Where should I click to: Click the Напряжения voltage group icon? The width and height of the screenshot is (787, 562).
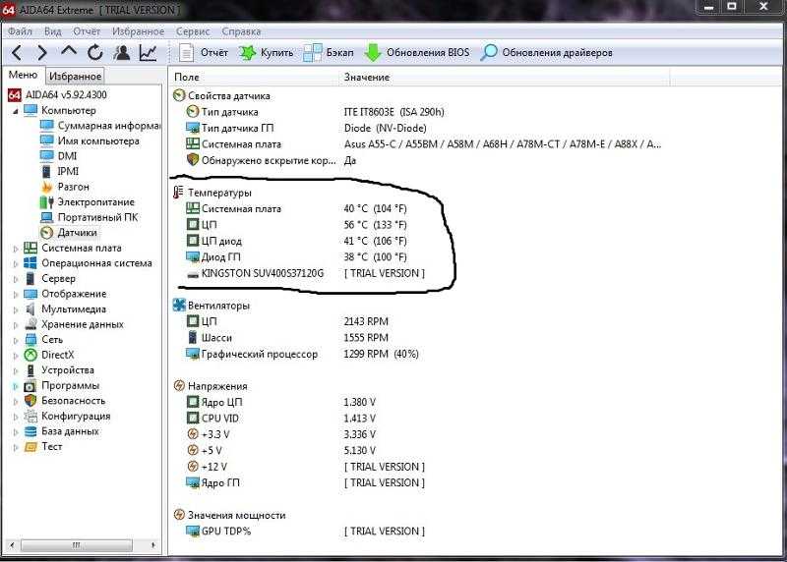pyautogui.click(x=179, y=385)
